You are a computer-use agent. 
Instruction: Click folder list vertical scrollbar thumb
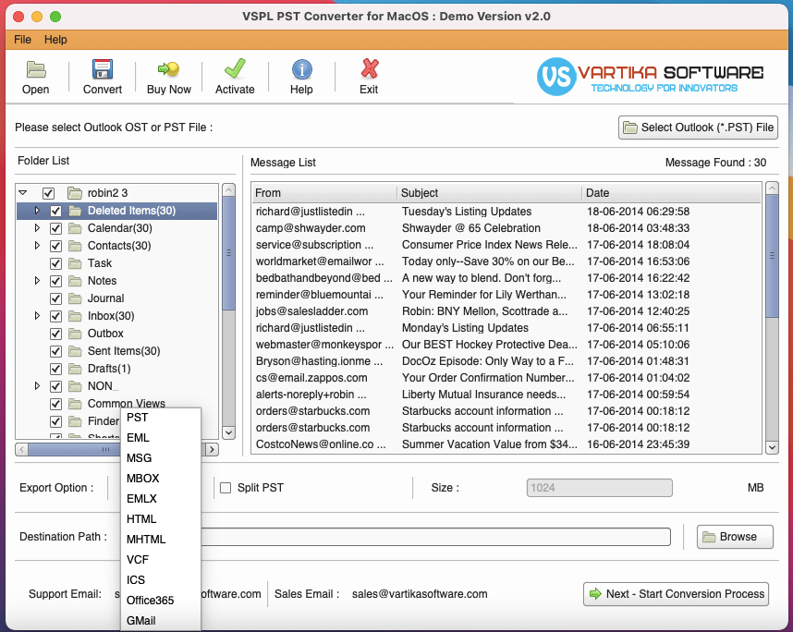coord(228,253)
